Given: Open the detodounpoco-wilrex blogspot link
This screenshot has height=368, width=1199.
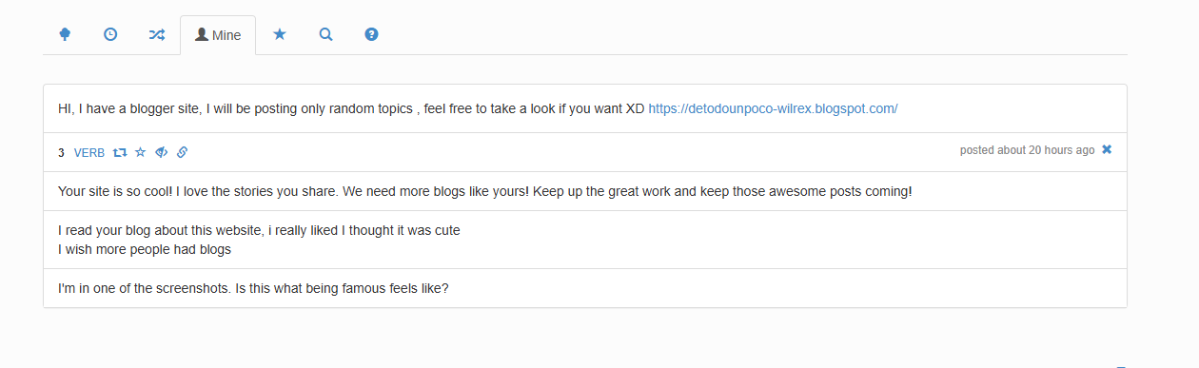Looking at the screenshot, I should (x=773, y=108).
